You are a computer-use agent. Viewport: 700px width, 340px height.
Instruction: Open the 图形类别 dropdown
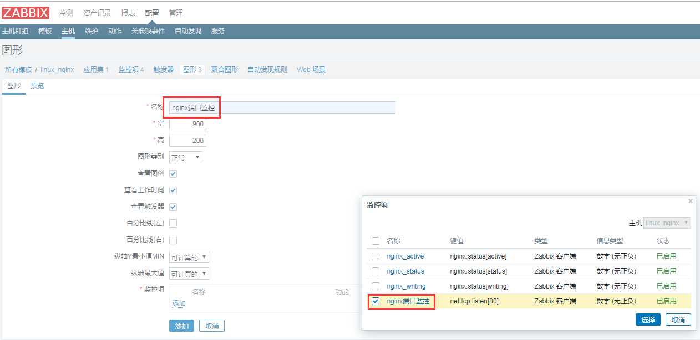point(186,157)
